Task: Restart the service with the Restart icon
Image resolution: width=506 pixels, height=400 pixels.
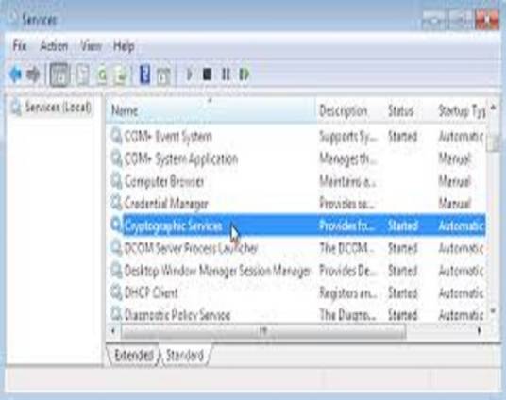Action: [x=245, y=75]
